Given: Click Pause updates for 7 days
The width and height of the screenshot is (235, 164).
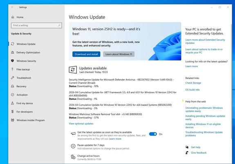Looking at the screenshot, I should 91,145.
